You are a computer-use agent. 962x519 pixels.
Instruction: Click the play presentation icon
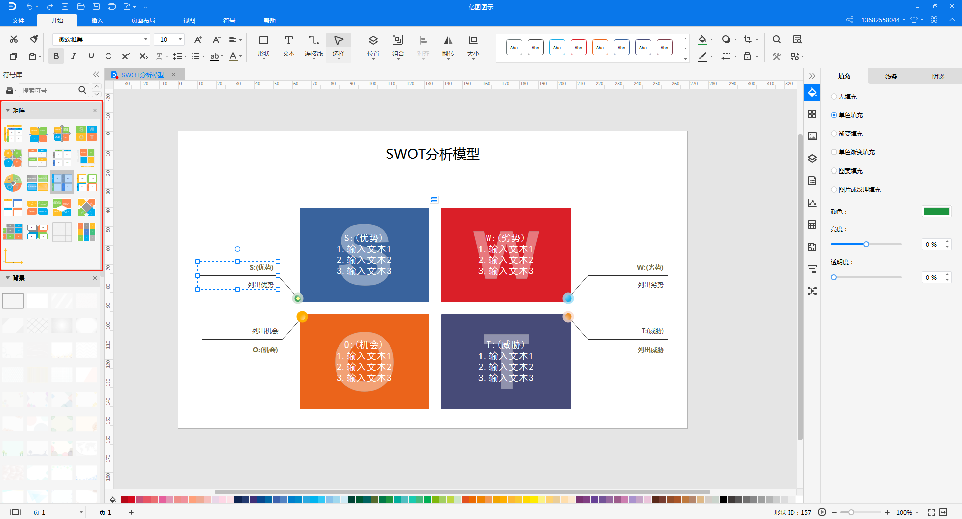pyautogui.click(x=822, y=512)
